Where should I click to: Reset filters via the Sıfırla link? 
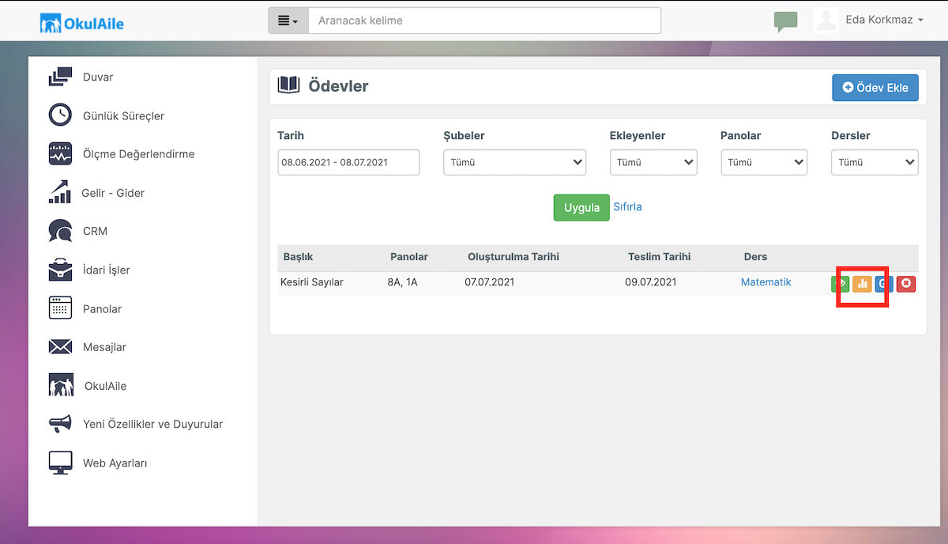[x=628, y=207]
